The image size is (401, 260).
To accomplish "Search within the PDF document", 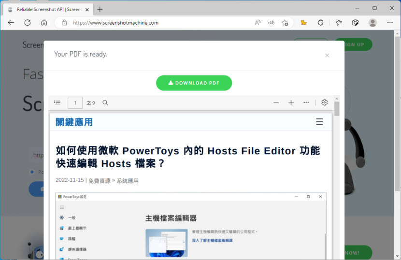I will (x=105, y=102).
